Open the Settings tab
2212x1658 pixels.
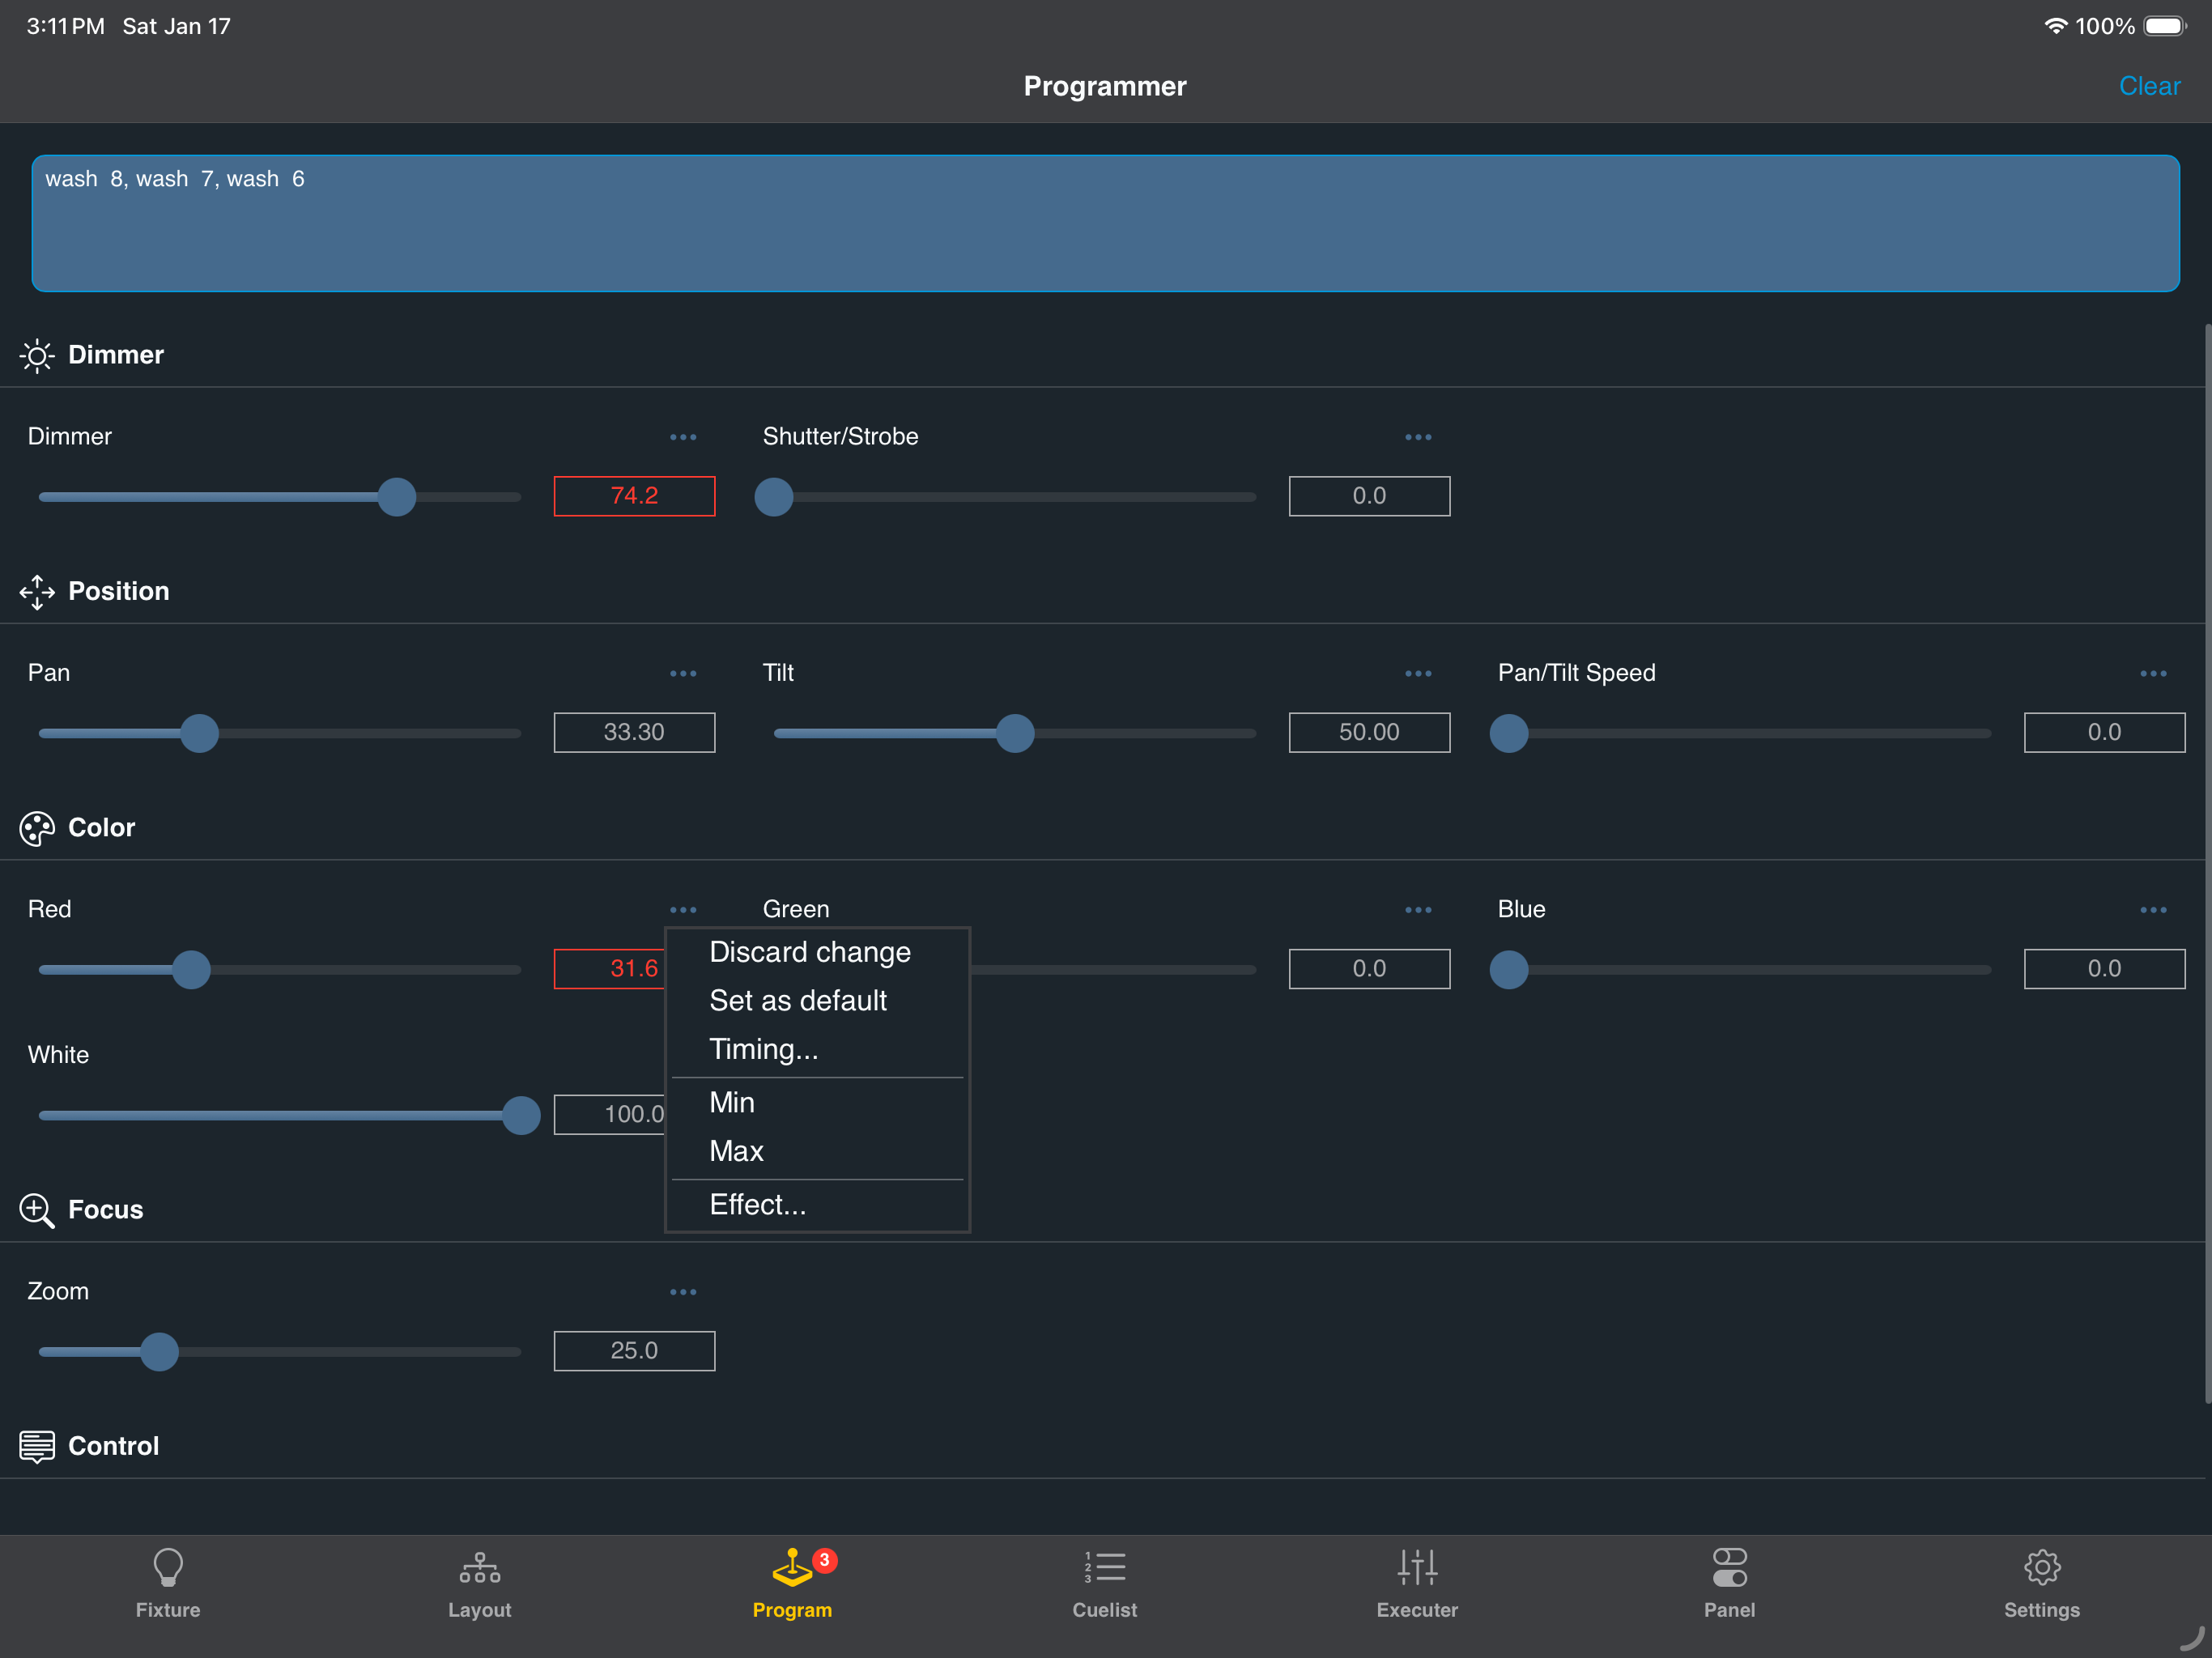2042,1584
